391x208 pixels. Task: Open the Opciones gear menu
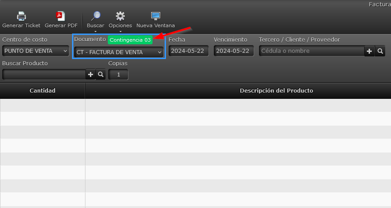[120, 16]
